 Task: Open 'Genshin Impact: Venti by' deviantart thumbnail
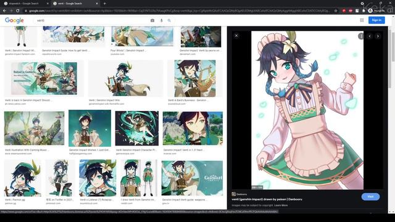pos(201,36)
